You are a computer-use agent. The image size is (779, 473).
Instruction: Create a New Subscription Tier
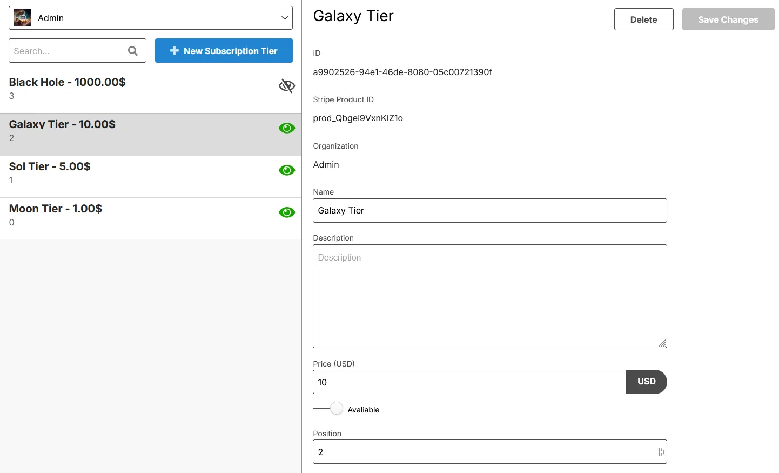224,51
